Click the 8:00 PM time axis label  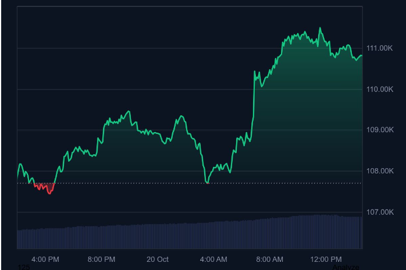[x=101, y=259]
